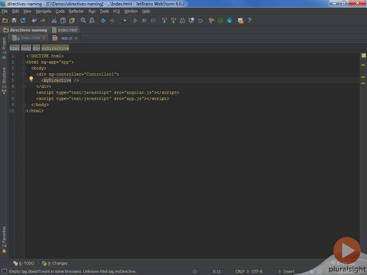This screenshot has height=275, width=367.
Task: Select the myDirective breadcrumb tag
Action: pyautogui.click(x=55, y=48)
